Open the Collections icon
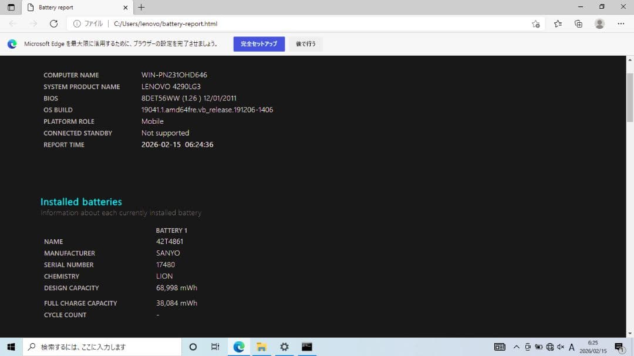Image resolution: width=634 pixels, height=356 pixels. pyautogui.click(x=579, y=24)
